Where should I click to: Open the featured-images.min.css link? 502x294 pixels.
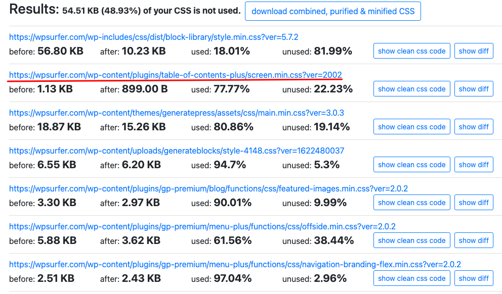tap(208, 188)
